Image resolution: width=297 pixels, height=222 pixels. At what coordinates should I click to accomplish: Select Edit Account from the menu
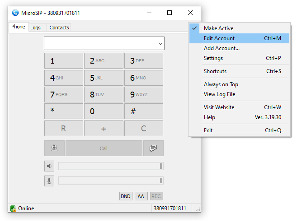[x=240, y=38]
